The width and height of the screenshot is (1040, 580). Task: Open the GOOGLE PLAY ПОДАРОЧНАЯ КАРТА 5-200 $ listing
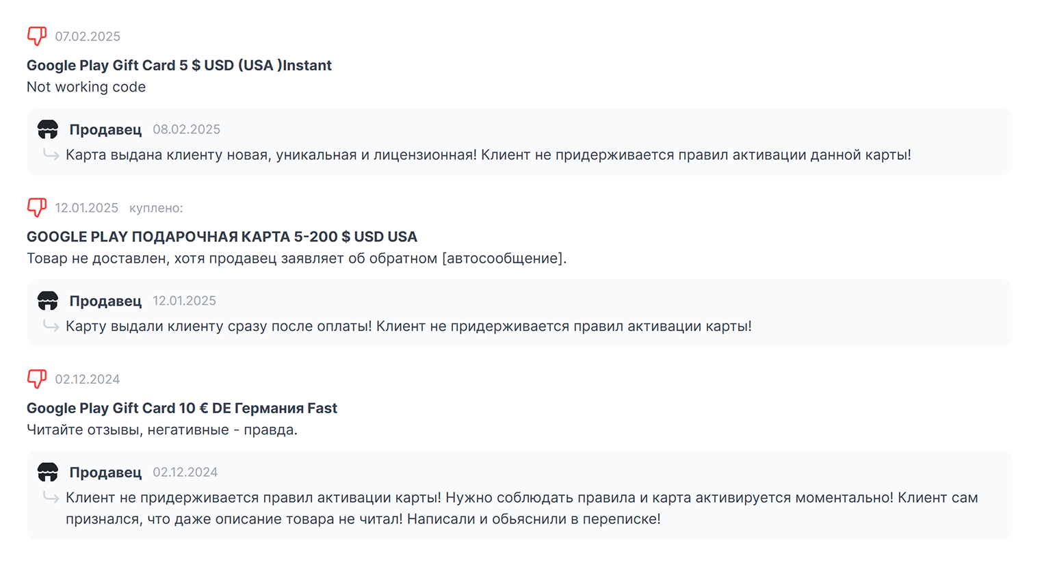point(221,237)
